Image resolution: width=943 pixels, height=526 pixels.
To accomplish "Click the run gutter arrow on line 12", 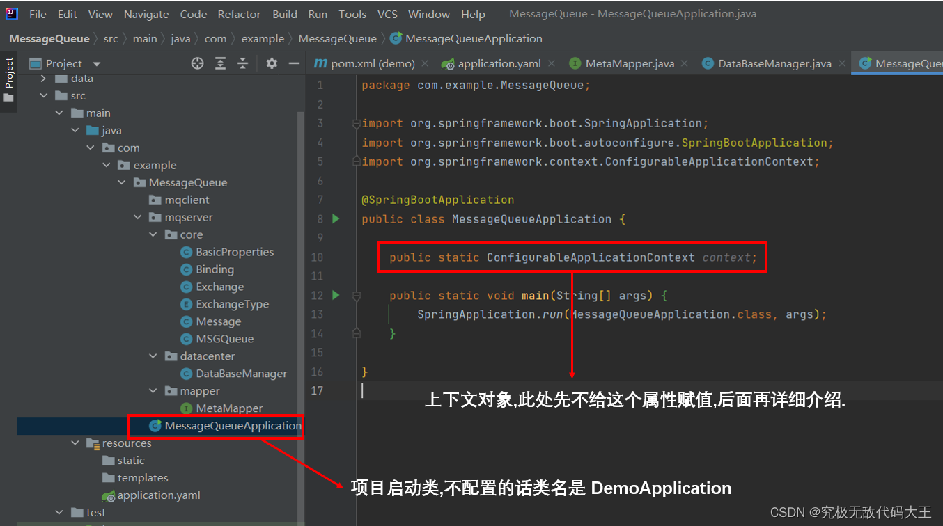I will 336,296.
